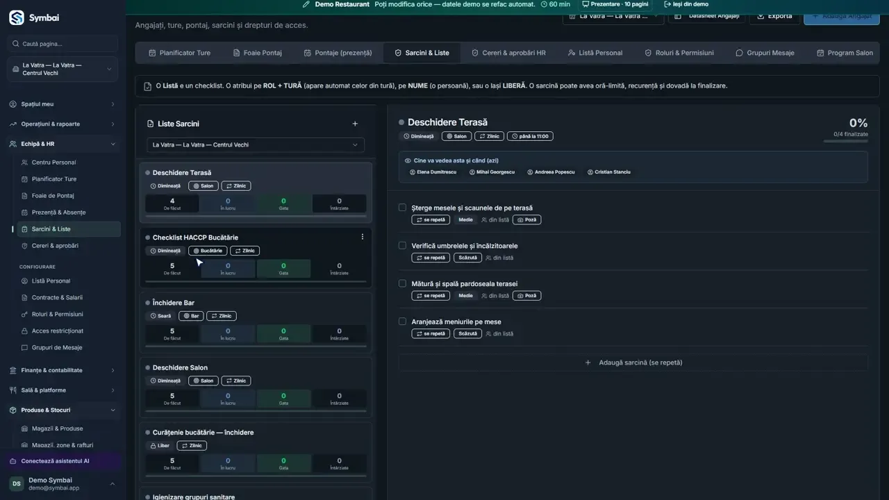Expand Operațiuni & rapoarte section
The height and width of the screenshot is (500, 889).
coord(63,124)
